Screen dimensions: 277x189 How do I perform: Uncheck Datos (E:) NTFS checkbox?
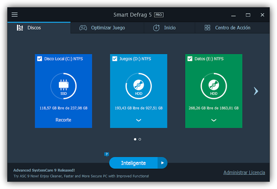point(190,58)
